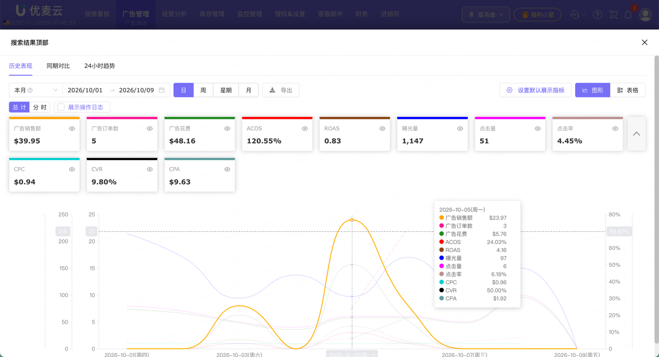
Task: Open the 24小时趋势 tab
Action: pyautogui.click(x=100, y=66)
